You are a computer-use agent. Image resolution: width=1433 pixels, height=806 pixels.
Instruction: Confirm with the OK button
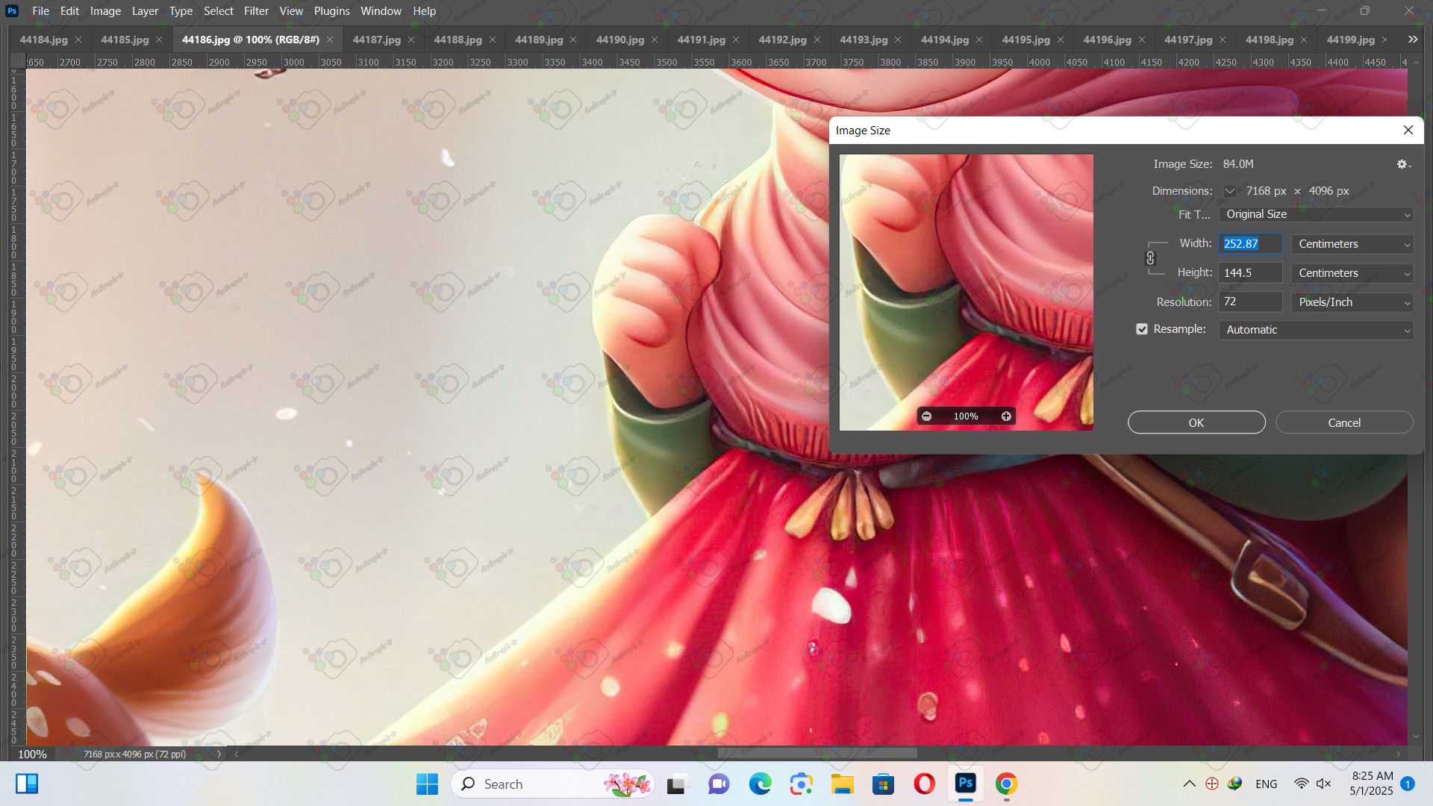(x=1196, y=422)
